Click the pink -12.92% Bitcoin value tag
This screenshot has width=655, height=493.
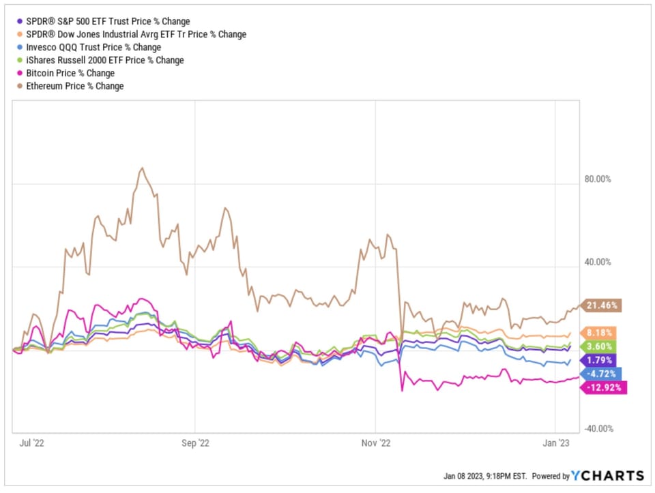click(x=602, y=387)
